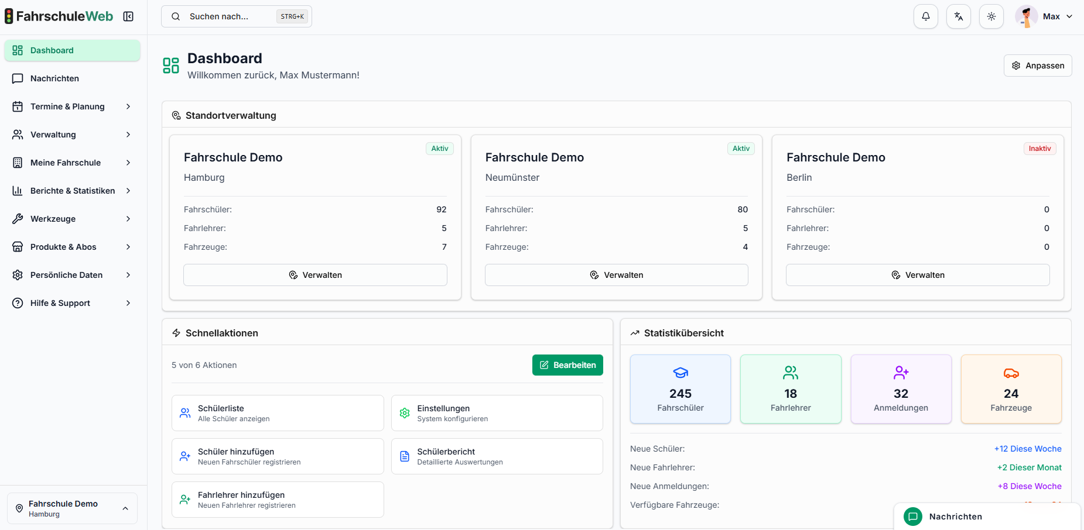Viewport: 1084px width, 530px height.
Task: Toggle the Inaktiv badge on Berlin location
Action: pos(1039,148)
